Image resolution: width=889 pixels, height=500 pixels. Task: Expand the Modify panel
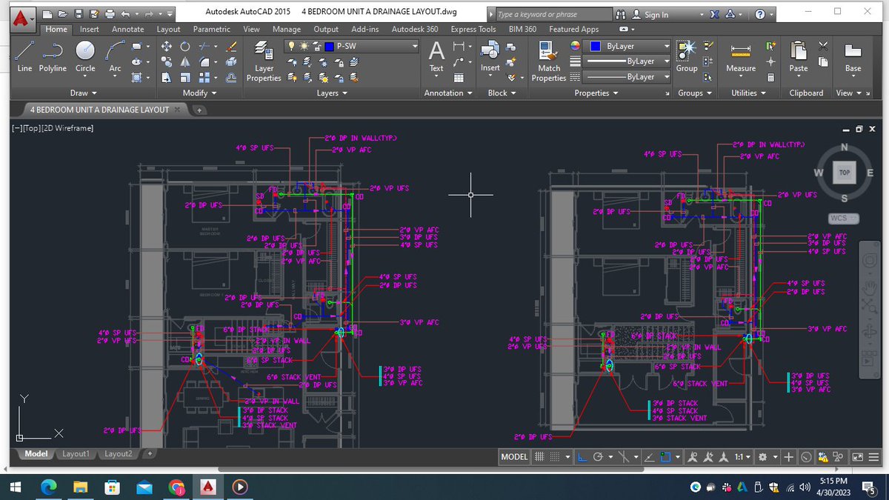pyautogui.click(x=199, y=93)
